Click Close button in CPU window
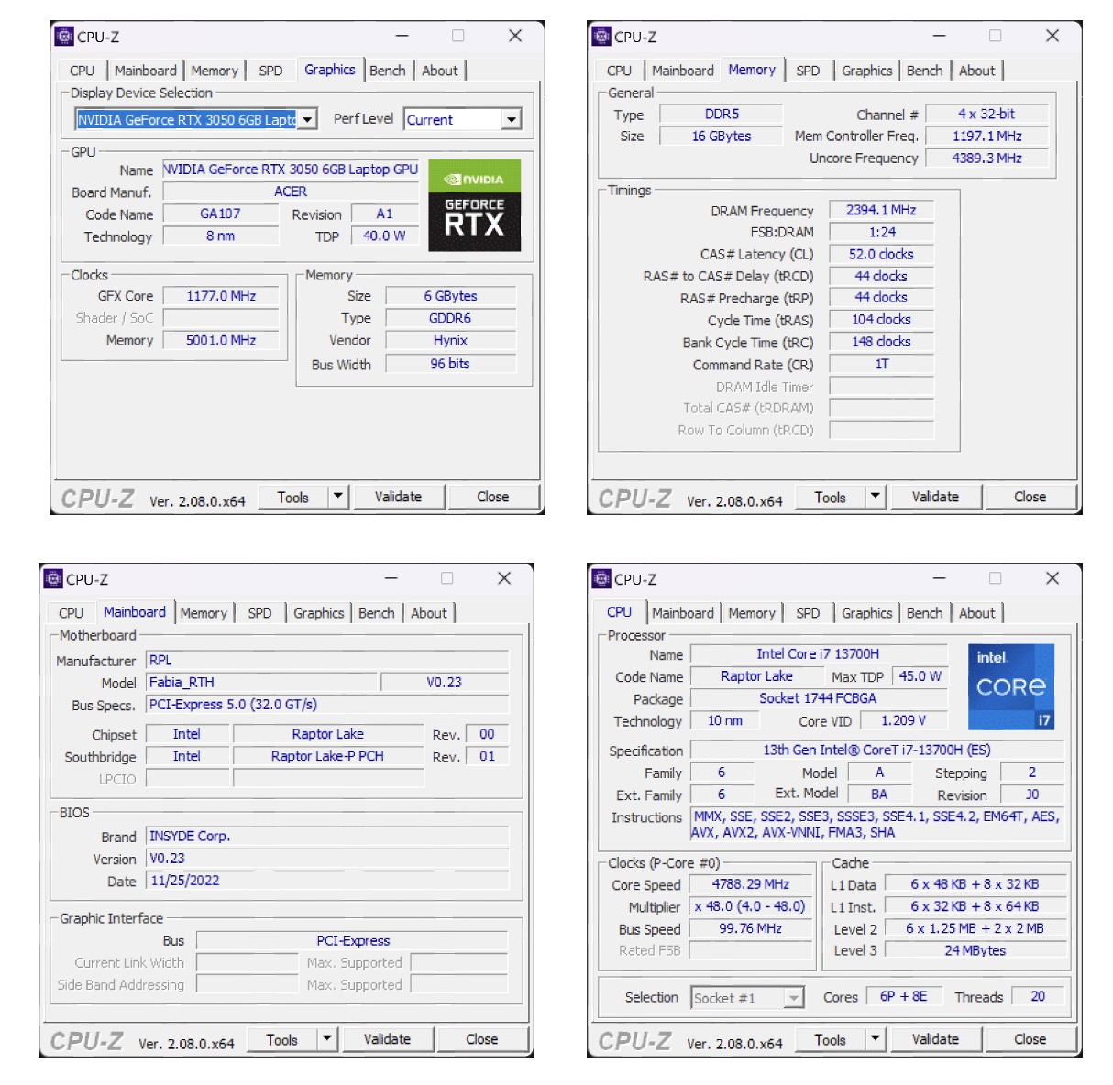Viewport: 1113px width, 1085px height. pos(1030,1039)
